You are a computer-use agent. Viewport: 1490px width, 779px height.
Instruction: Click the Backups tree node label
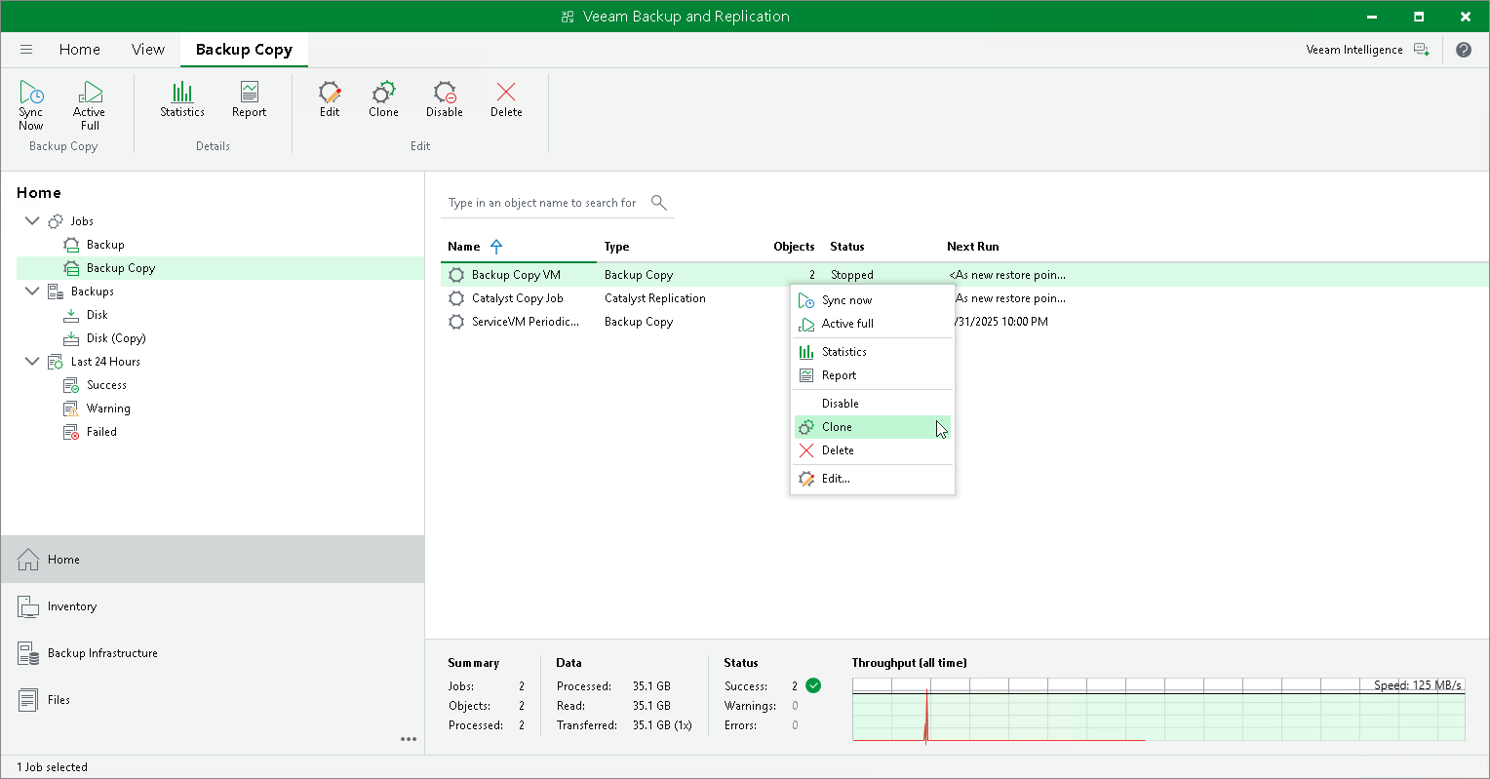coord(93,292)
